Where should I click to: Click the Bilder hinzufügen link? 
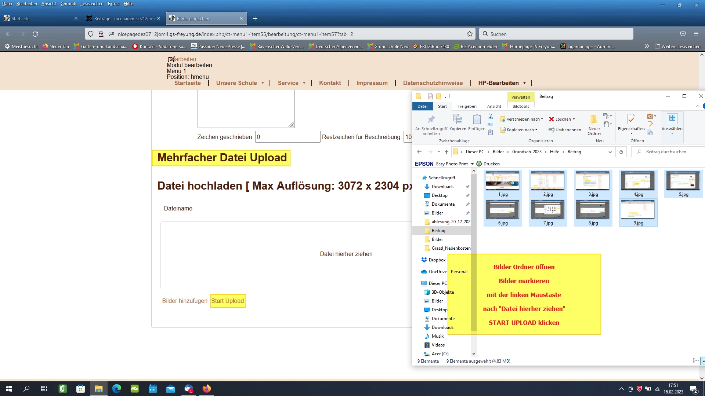click(x=185, y=301)
